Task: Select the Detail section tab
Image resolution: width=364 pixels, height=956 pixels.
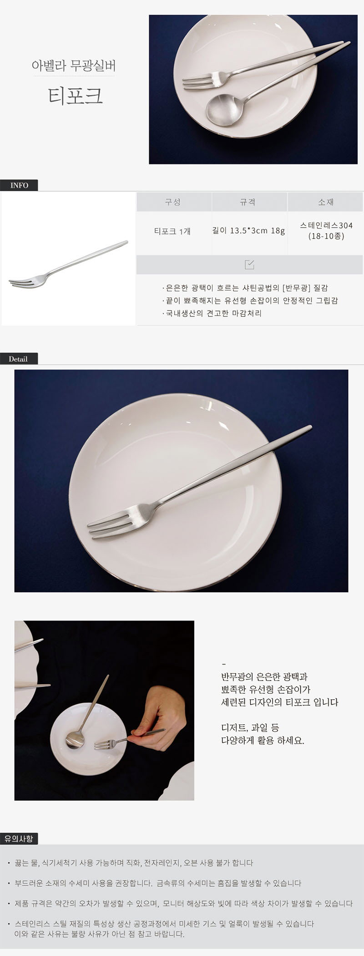Action: (x=19, y=359)
